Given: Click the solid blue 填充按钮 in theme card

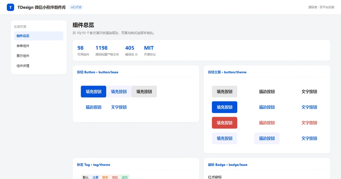Looking at the screenshot, I should click(224, 107).
